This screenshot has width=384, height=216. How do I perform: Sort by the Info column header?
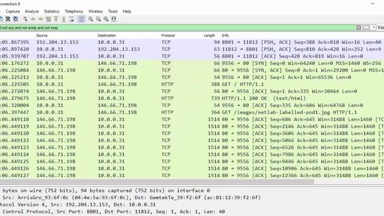226,35
